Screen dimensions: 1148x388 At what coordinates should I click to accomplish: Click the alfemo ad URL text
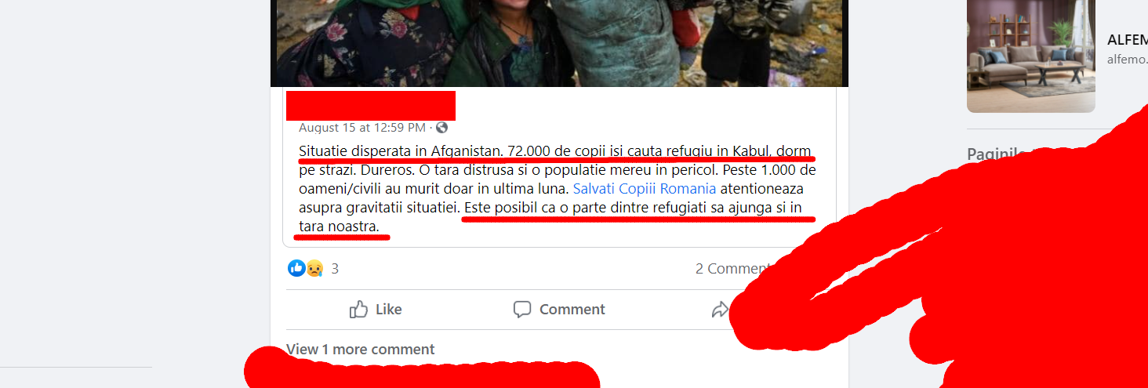tap(1127, 59)
